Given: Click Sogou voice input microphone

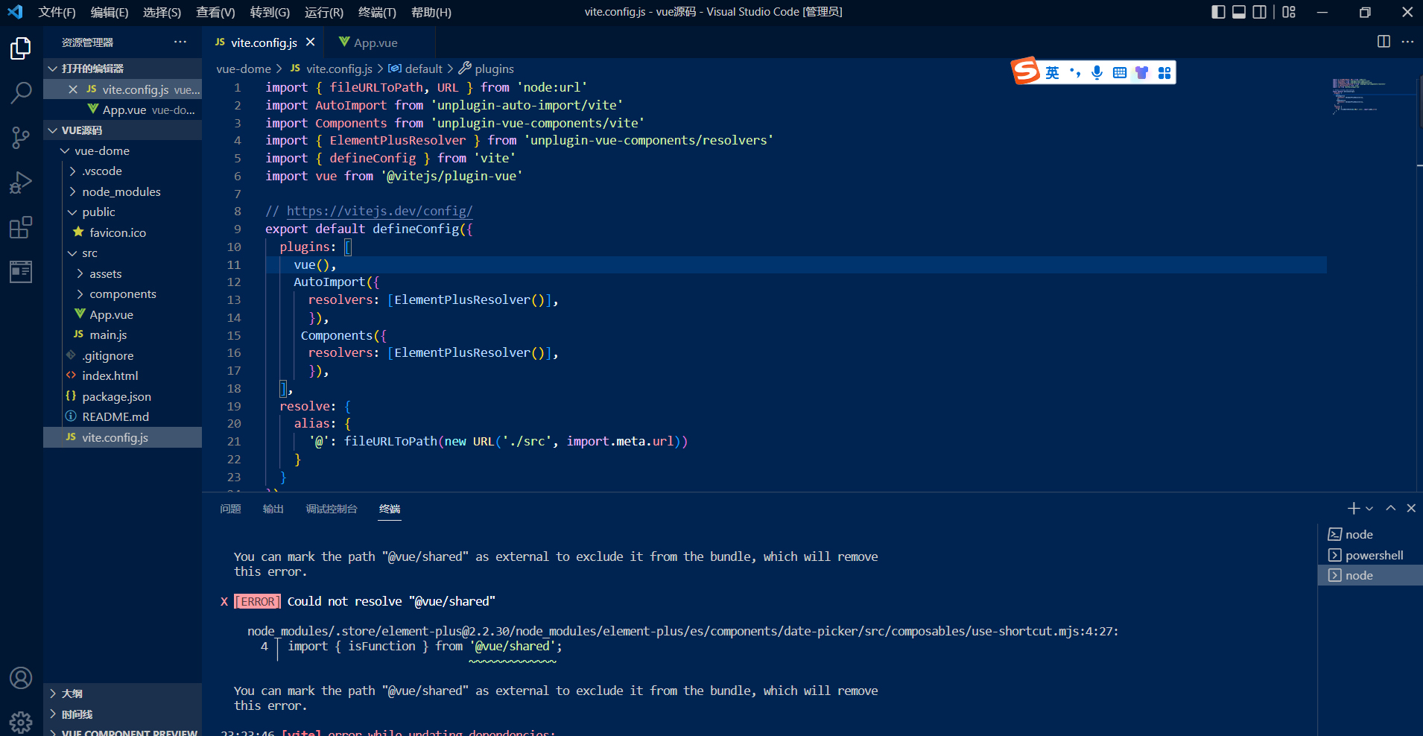Looking at the screenshot, I should coord(1097,72).
